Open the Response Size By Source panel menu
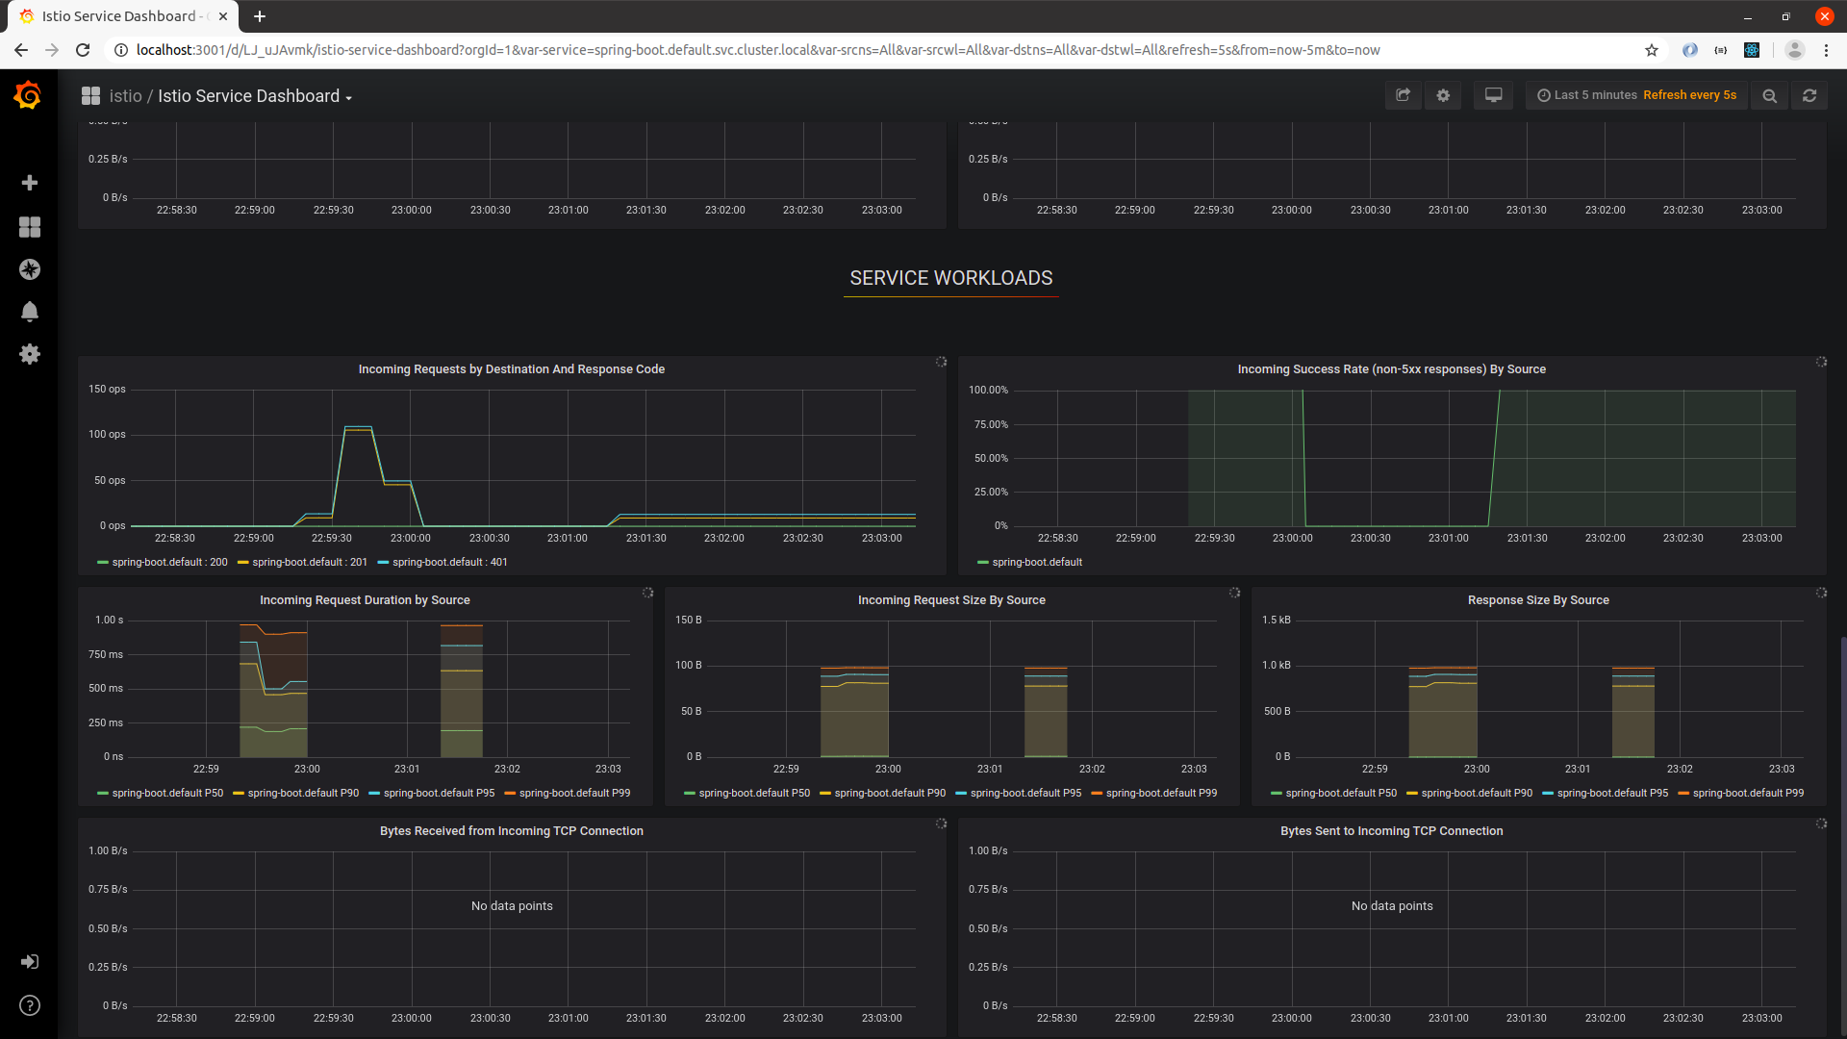 point(1537,600)
